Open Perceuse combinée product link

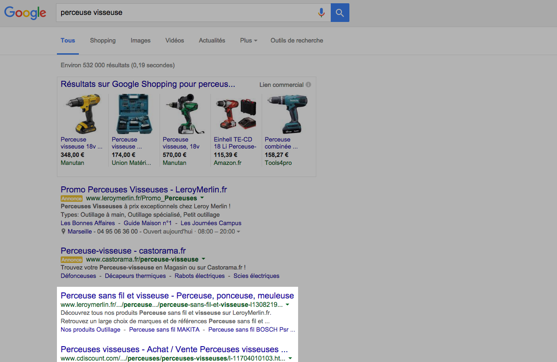[281, 143]
